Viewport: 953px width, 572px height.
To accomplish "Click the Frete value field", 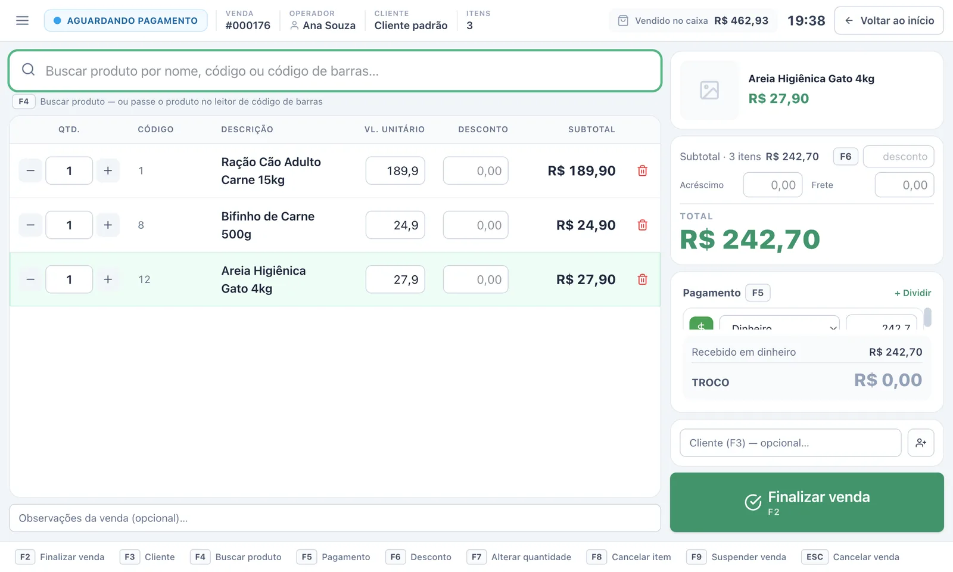I will (904, 185).
